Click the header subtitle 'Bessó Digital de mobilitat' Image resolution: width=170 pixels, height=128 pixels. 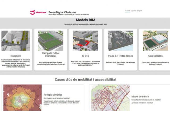click(69, 15)
